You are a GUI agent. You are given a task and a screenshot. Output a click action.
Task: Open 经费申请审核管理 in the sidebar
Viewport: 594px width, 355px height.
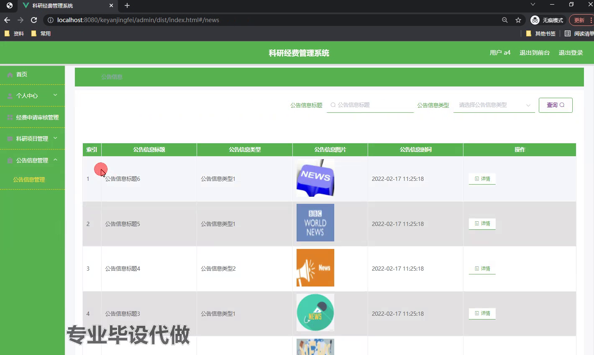[x=32, y=117]
